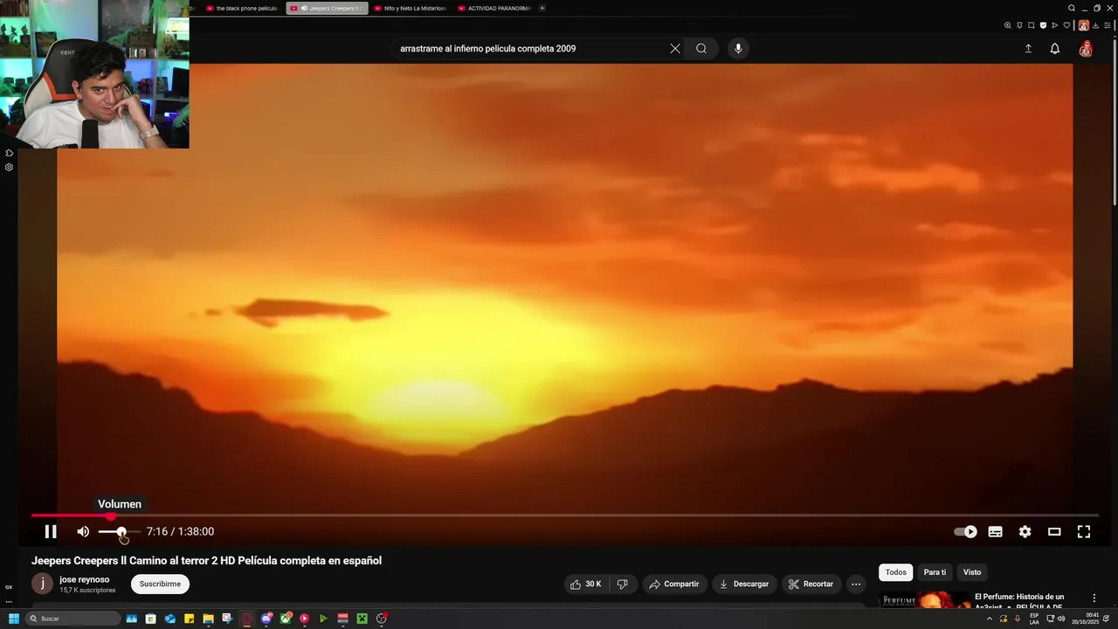Click the YouTube search magnifier button
Screen dimensions: 1118x629
click(x=701, y=49)
